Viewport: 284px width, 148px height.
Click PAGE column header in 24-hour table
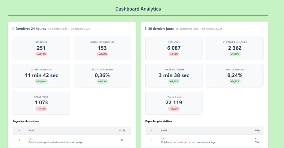coord(32,131)
